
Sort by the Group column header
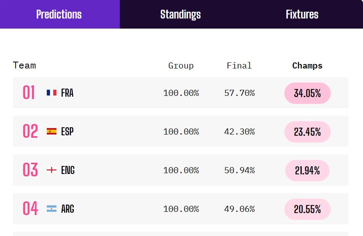(x=181, y=66)
